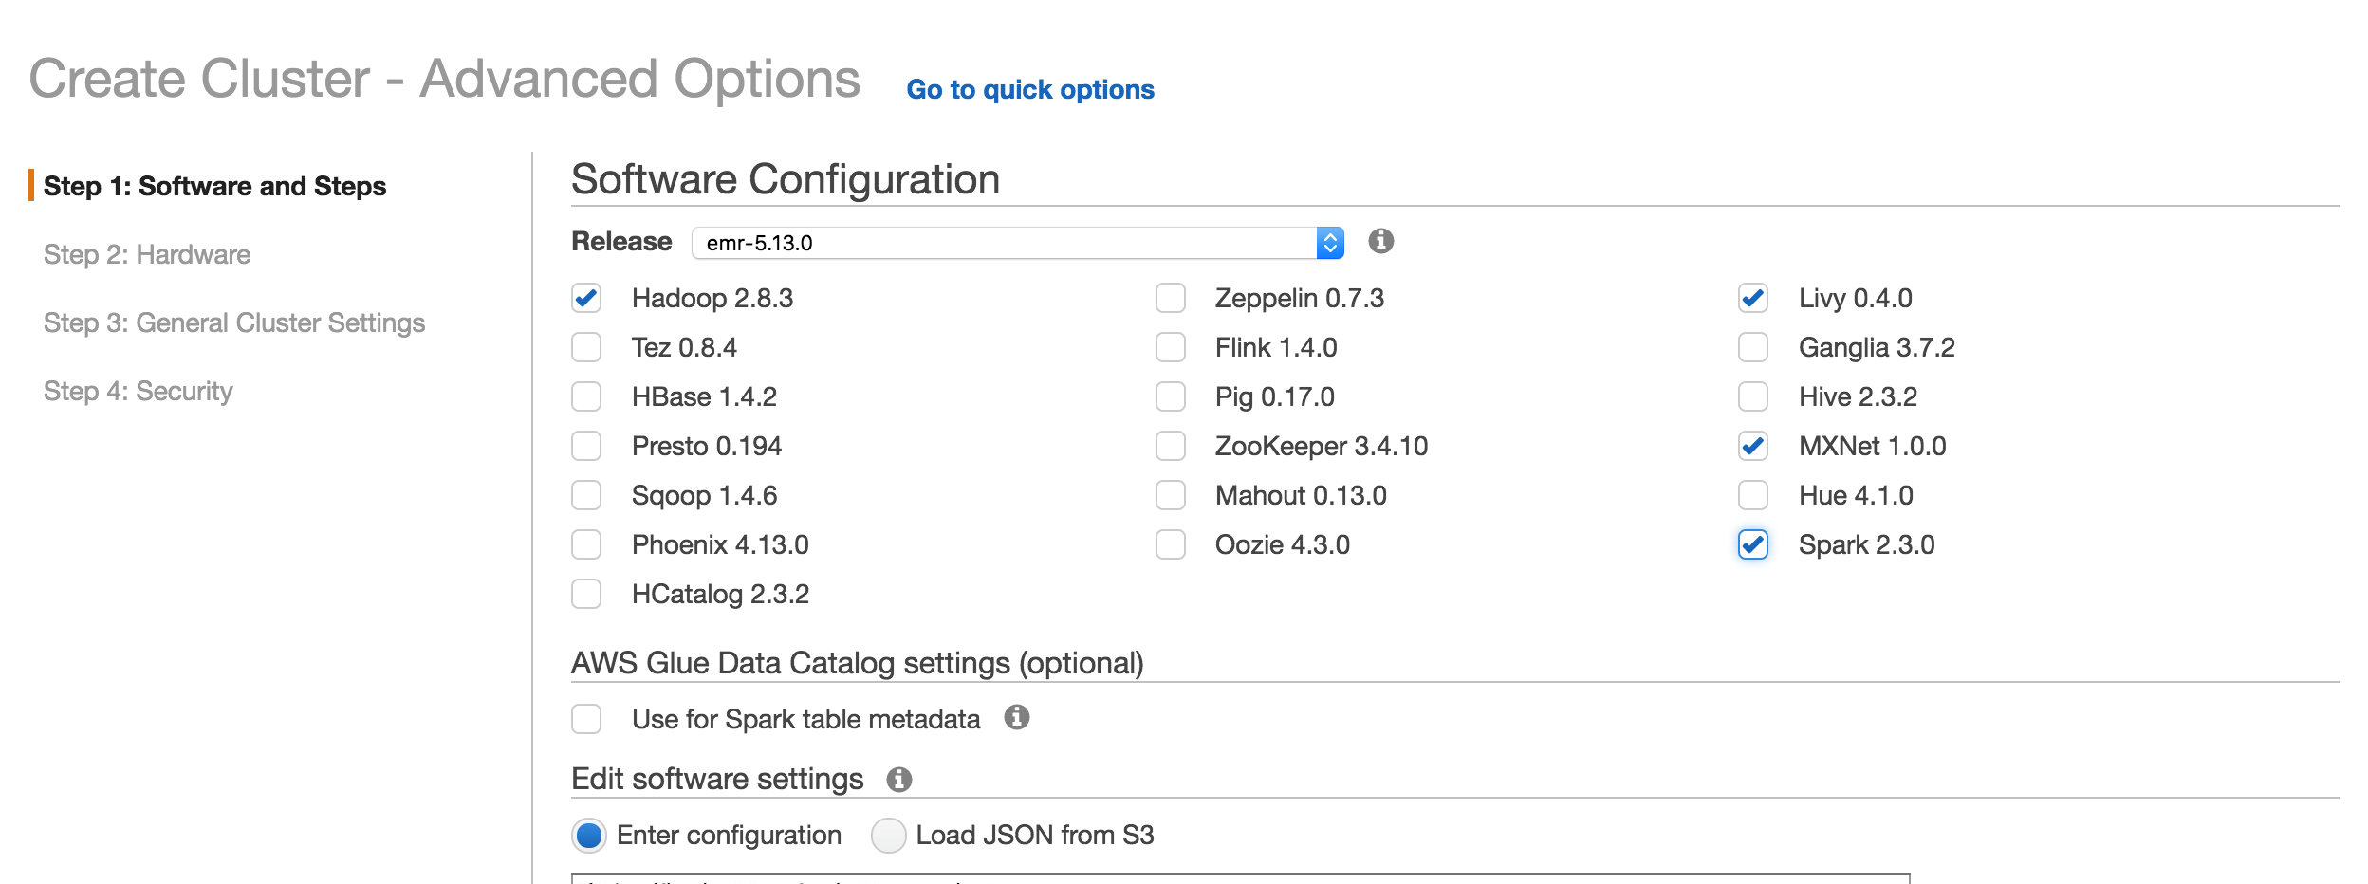
Task: Navigate to Step 4: Security
Action: point(139,391)
